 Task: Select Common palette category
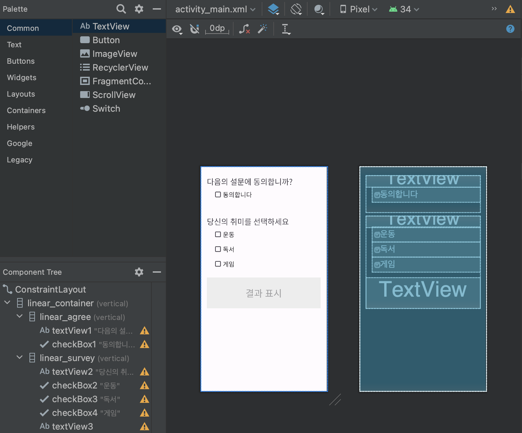pyautogui.click(x=36, y=28)
